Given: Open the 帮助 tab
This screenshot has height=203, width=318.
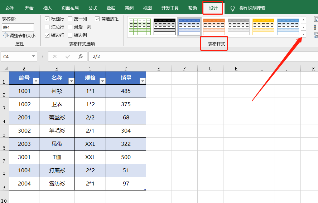Looking at the screenshot, I should tap(192, 8).
